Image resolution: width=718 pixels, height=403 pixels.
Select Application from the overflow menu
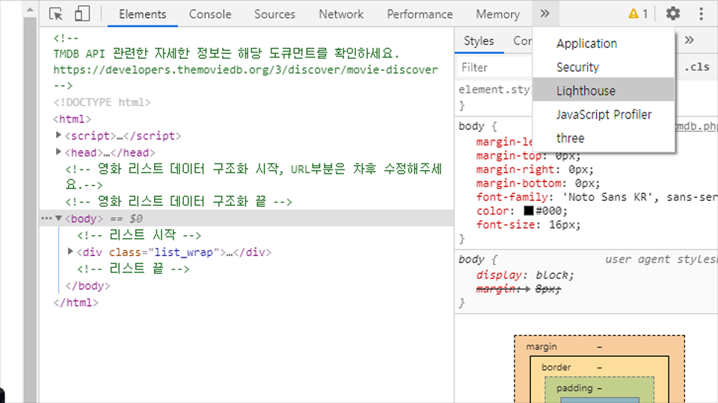coord(604,43)
